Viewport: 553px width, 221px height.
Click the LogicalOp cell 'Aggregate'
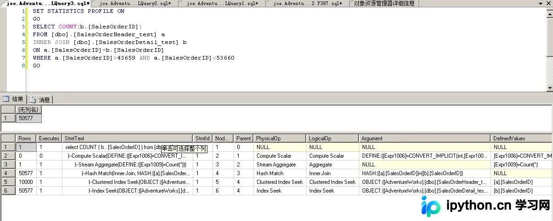tap(332, 165)
